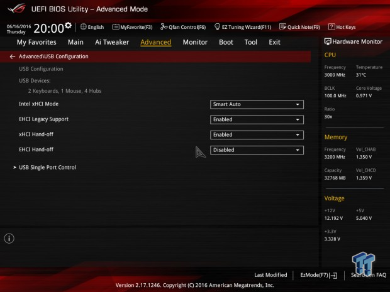Click Ratio value 30x

(x=328, y=116)
